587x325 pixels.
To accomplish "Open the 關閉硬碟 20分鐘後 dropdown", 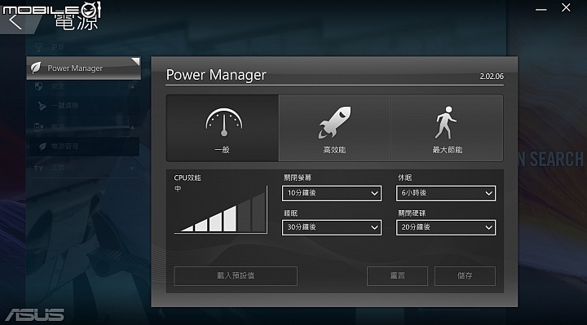I will [x=446, y=227].
